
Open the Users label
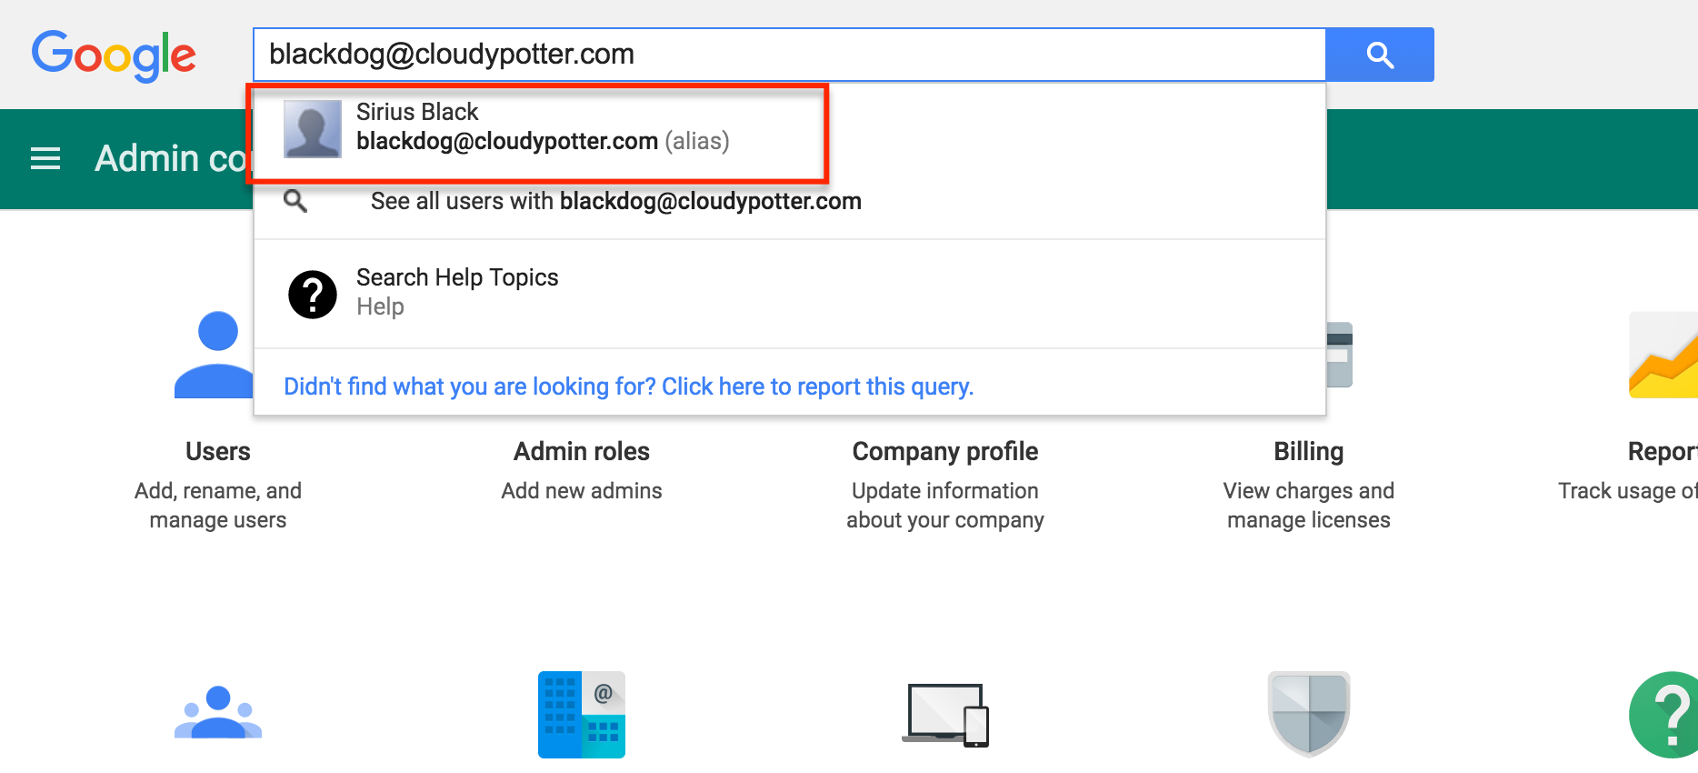(218, 451)
